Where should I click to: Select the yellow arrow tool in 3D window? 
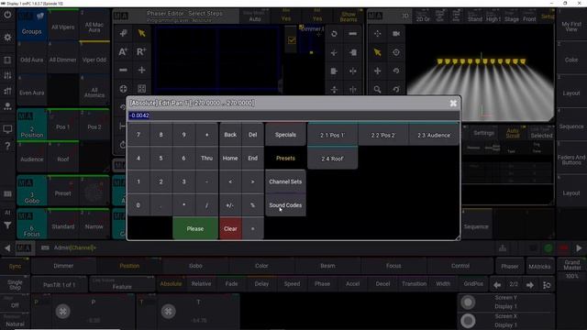tap(377, 52)
